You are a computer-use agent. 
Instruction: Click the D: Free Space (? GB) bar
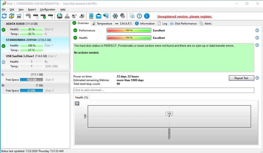31,91
